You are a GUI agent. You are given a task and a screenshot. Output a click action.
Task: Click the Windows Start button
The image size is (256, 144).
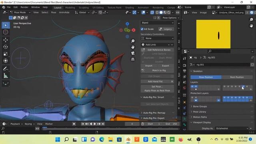[x=58, y=140]
